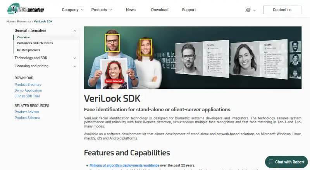Screen dimensions: 310x170
Task: Click the General information heading
Action: (x=30, y=31)
